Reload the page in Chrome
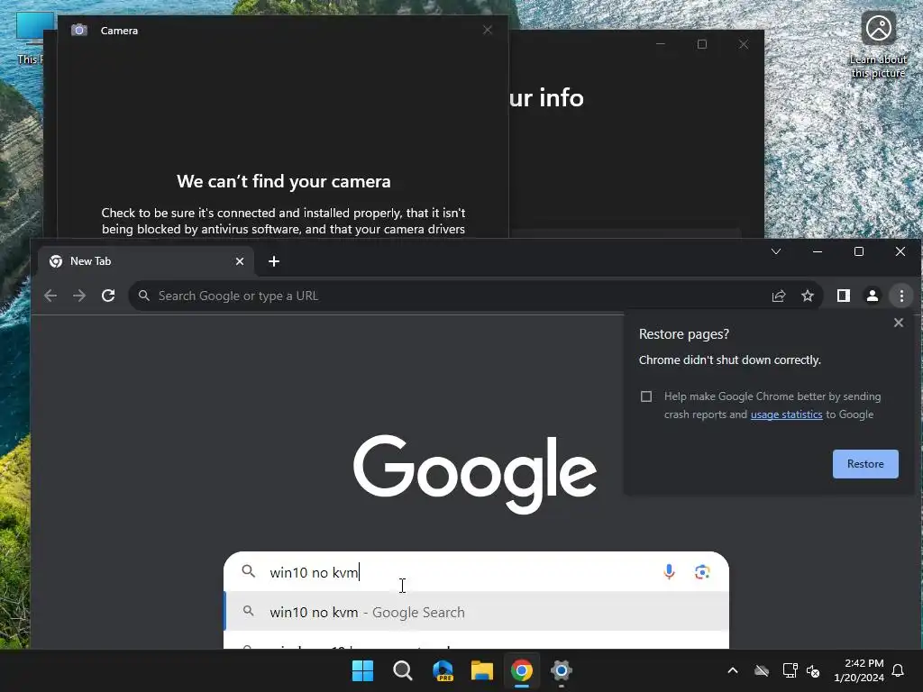The image size is (923, 692). pos(108,296)
